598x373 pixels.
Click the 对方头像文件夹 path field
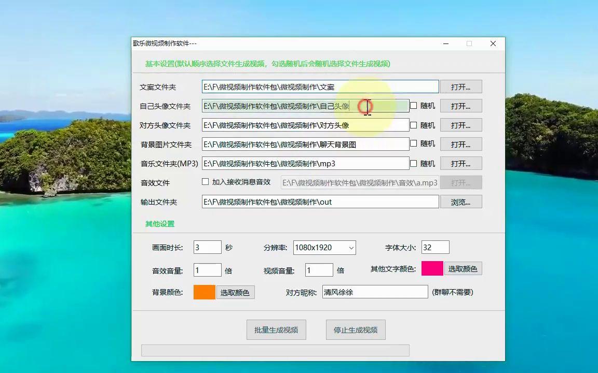tap(305, 125)
